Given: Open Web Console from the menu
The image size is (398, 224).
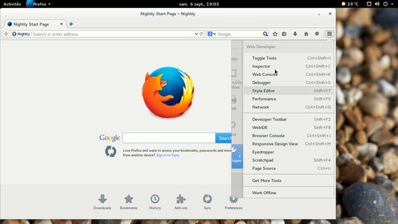Looking at the screenshot, I should [x=289, y=75].
